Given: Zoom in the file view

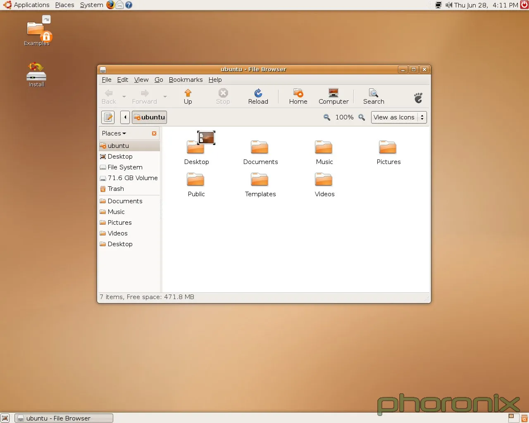Looking at the screenshot, I should [362, 117].
